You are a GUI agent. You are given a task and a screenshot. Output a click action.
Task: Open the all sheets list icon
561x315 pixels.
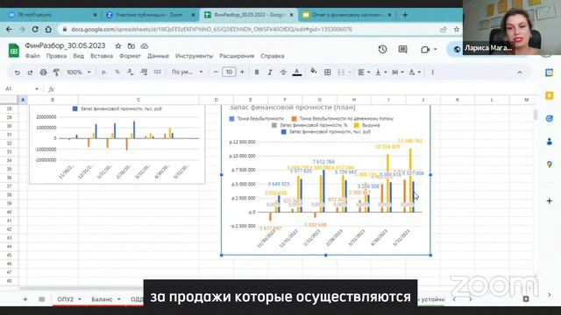[41, 299]
